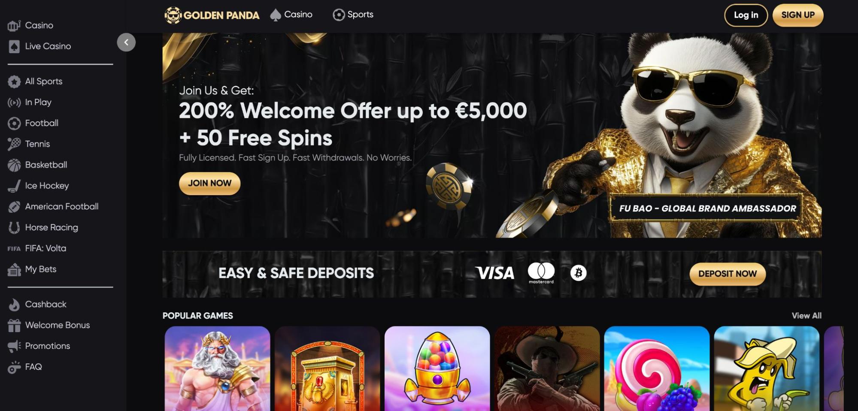Screen dimensions: 858x411
Task: Collapse the sidebar with the arrow button
Action: point(126,42)
